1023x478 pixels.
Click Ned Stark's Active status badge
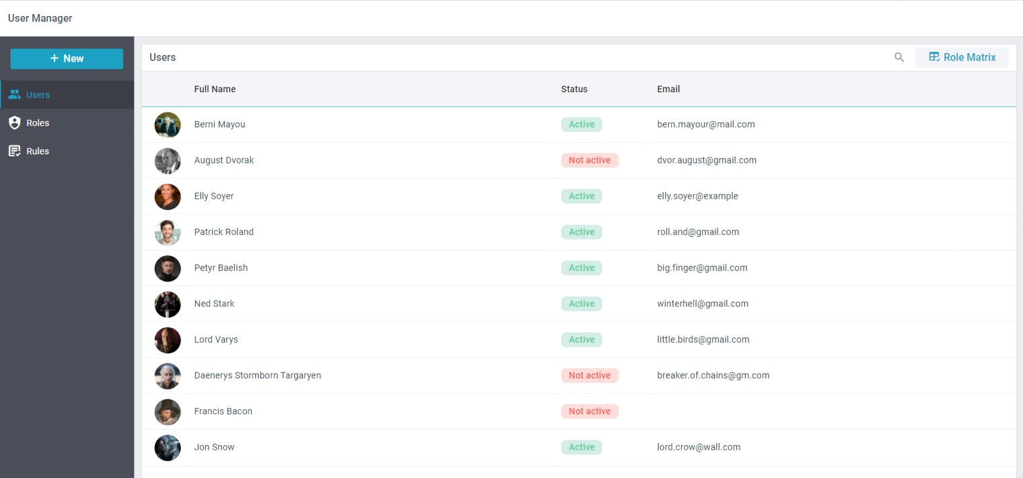(581, 304)
